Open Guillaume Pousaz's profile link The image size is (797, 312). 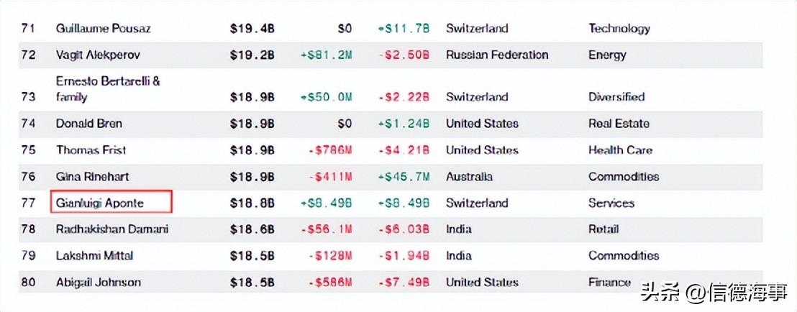point(103,29)
